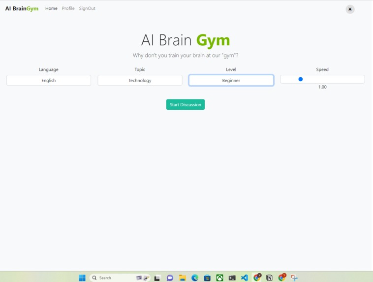
Task: Open the Windows Start menu
Action: point(82,278)
